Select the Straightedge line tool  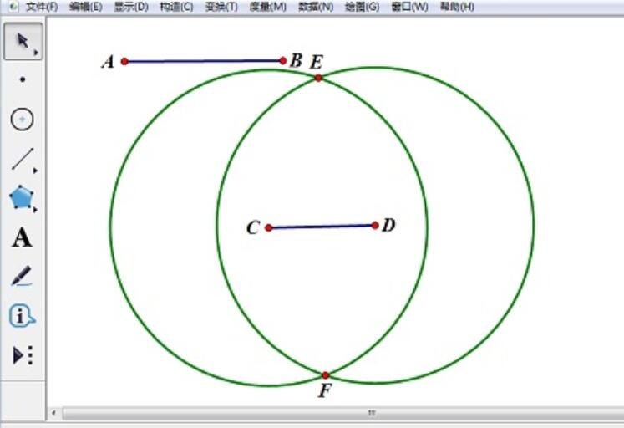coord(23,159)
